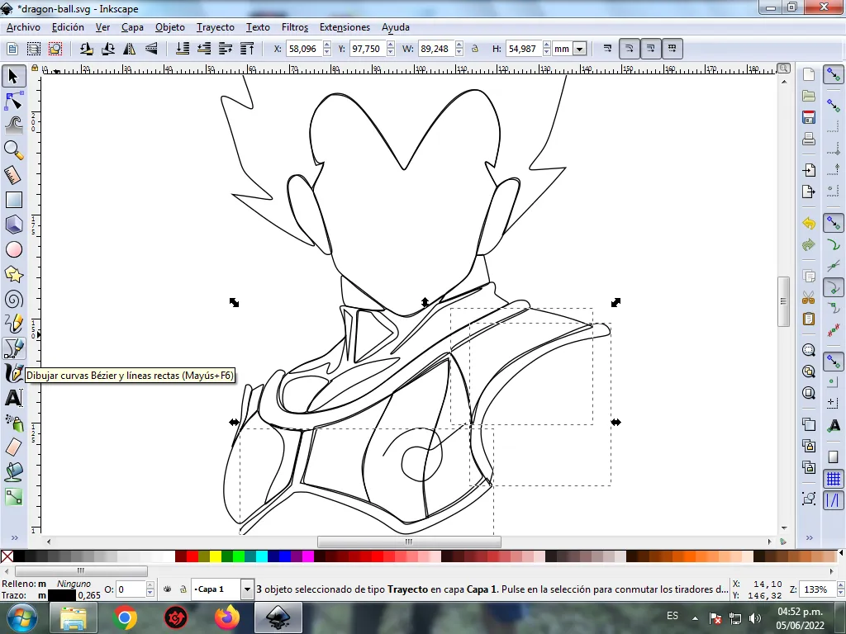The width and height of the screenshot is (846, 634).
Task: Open the Capa 1 layer dropdown
Action: [247, 589]
